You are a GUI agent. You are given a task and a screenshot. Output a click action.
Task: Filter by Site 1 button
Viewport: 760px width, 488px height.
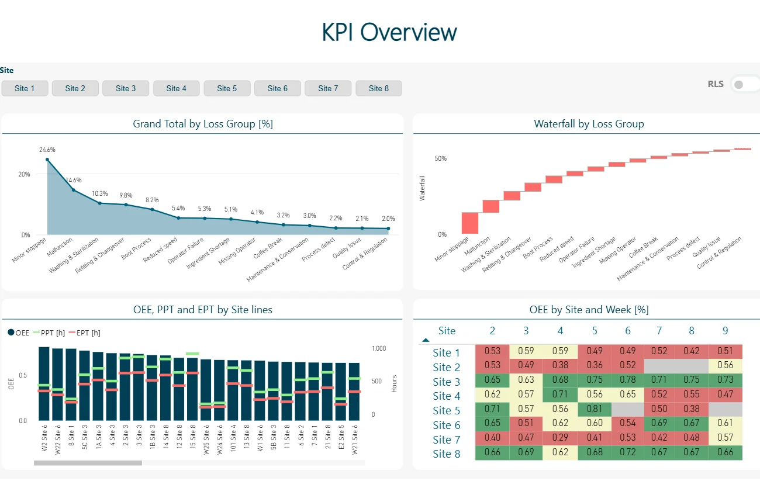click(x=25, y=88)
